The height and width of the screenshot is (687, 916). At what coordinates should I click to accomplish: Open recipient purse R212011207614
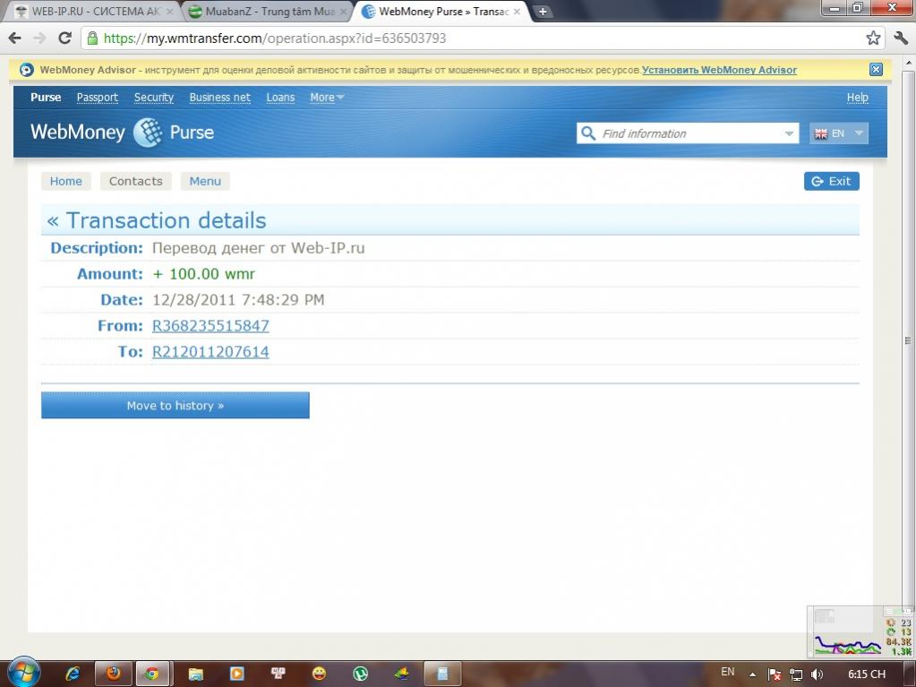click(x=210, y=352)
